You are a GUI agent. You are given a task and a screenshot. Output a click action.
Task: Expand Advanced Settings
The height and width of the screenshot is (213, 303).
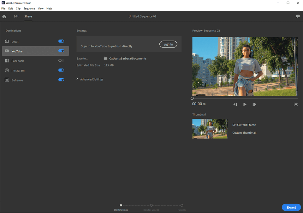click(90, 79)
